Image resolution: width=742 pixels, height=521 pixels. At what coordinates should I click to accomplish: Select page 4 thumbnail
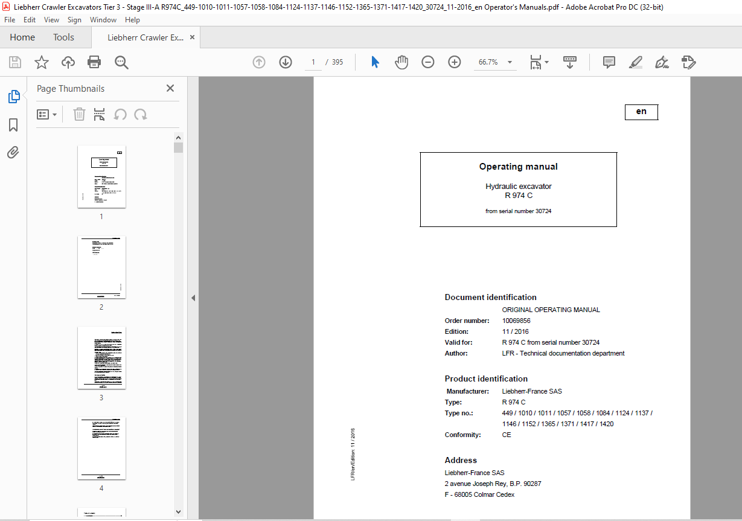(101, 448)
